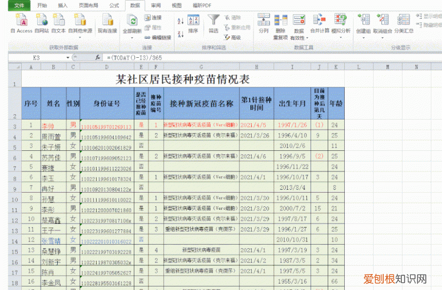Import data from web (自网站)
The width and height of the screenshot is (442, 290).
click(x=42, y=23)
